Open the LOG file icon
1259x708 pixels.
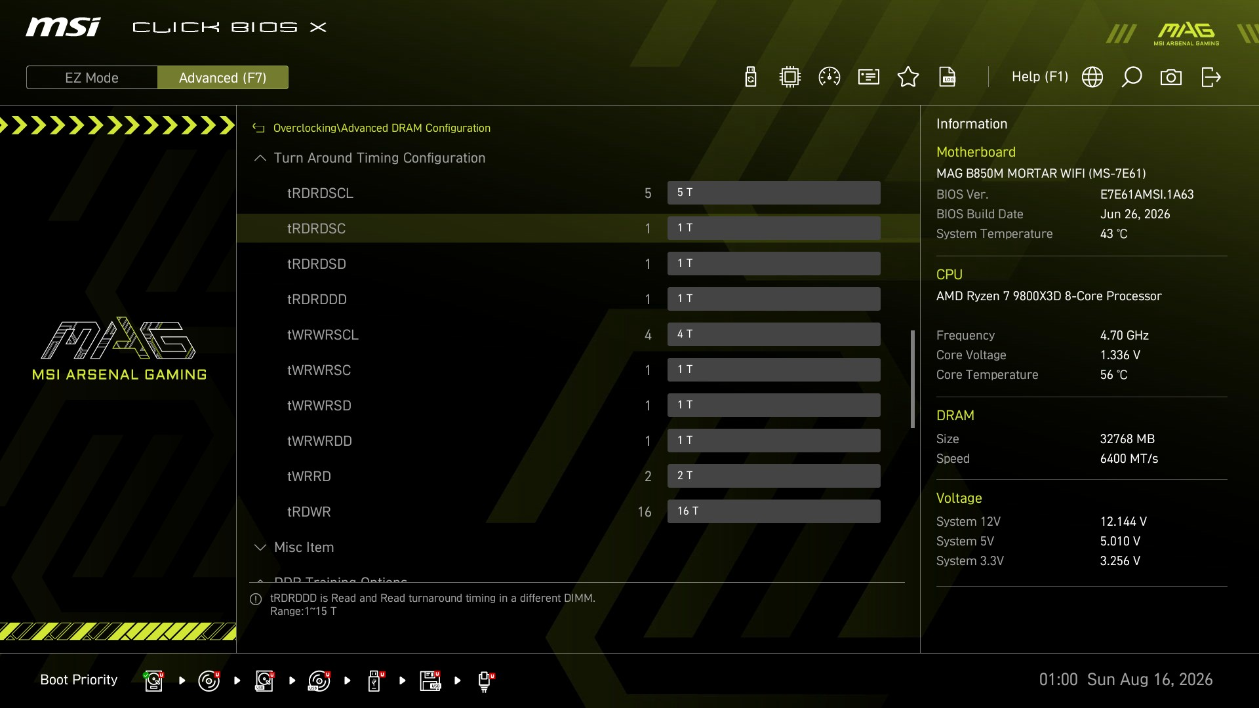(948, 77)
